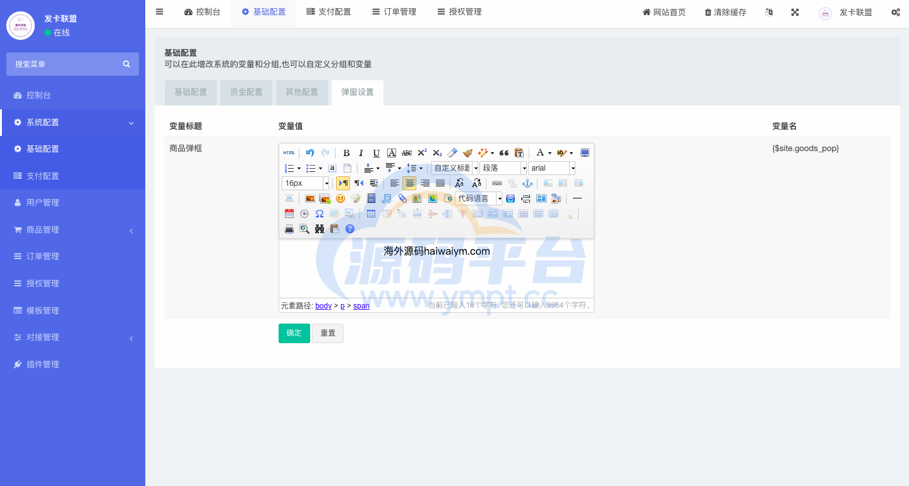
Task: Click the green 确定 confirm button
Action: coord(294,333)
